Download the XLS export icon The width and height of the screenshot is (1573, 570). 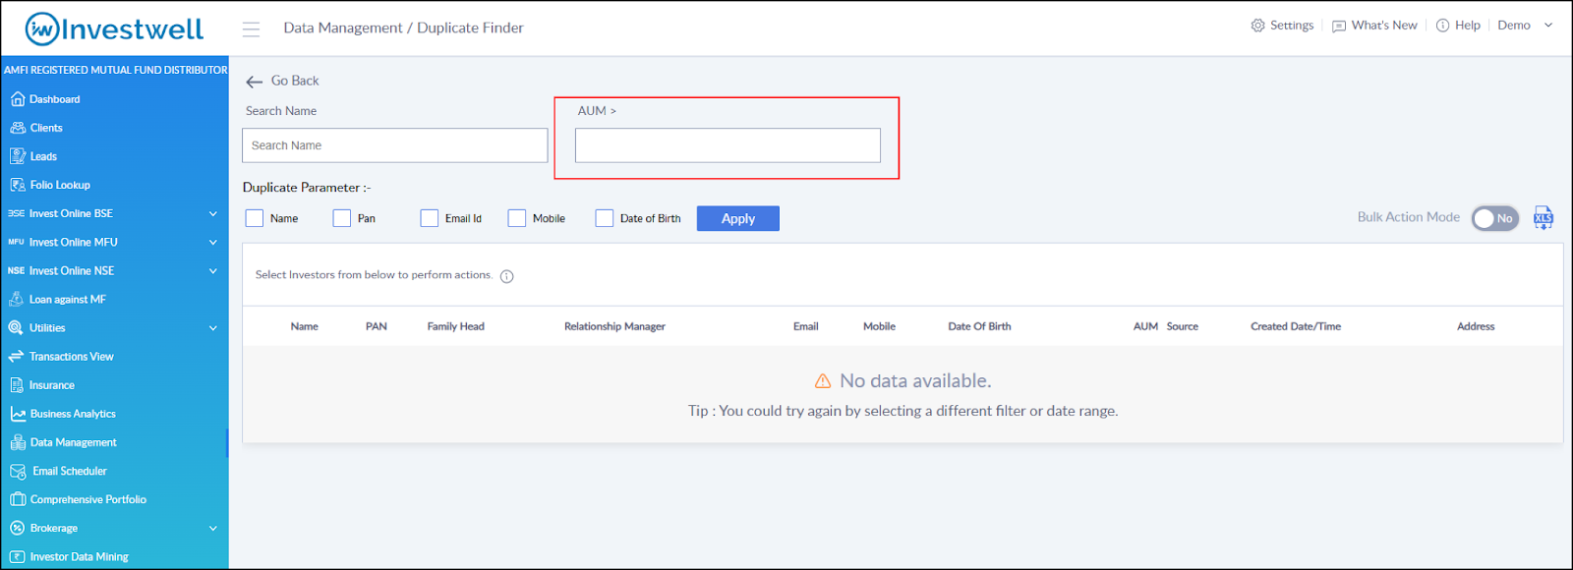1544,218
